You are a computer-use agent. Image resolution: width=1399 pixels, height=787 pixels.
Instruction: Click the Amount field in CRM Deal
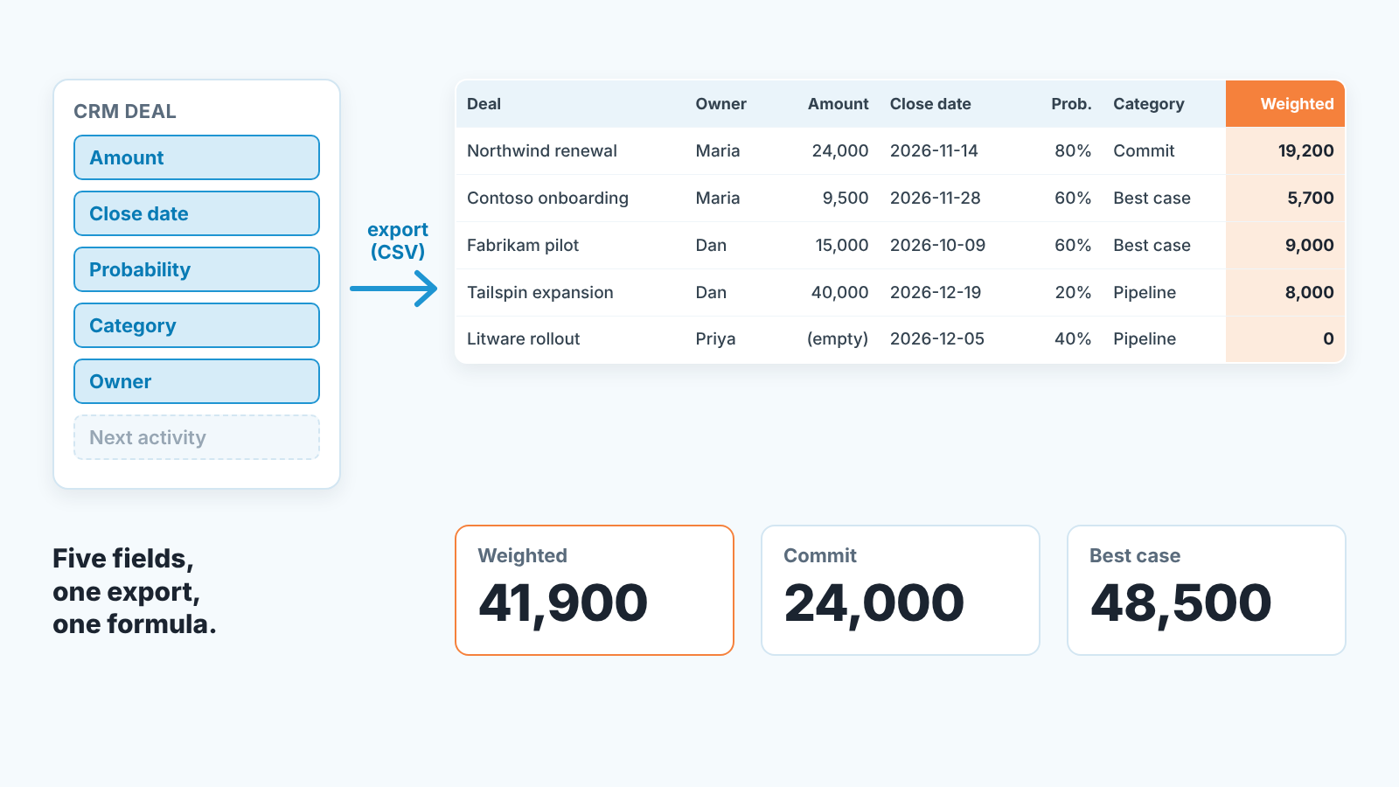(197, 157)
